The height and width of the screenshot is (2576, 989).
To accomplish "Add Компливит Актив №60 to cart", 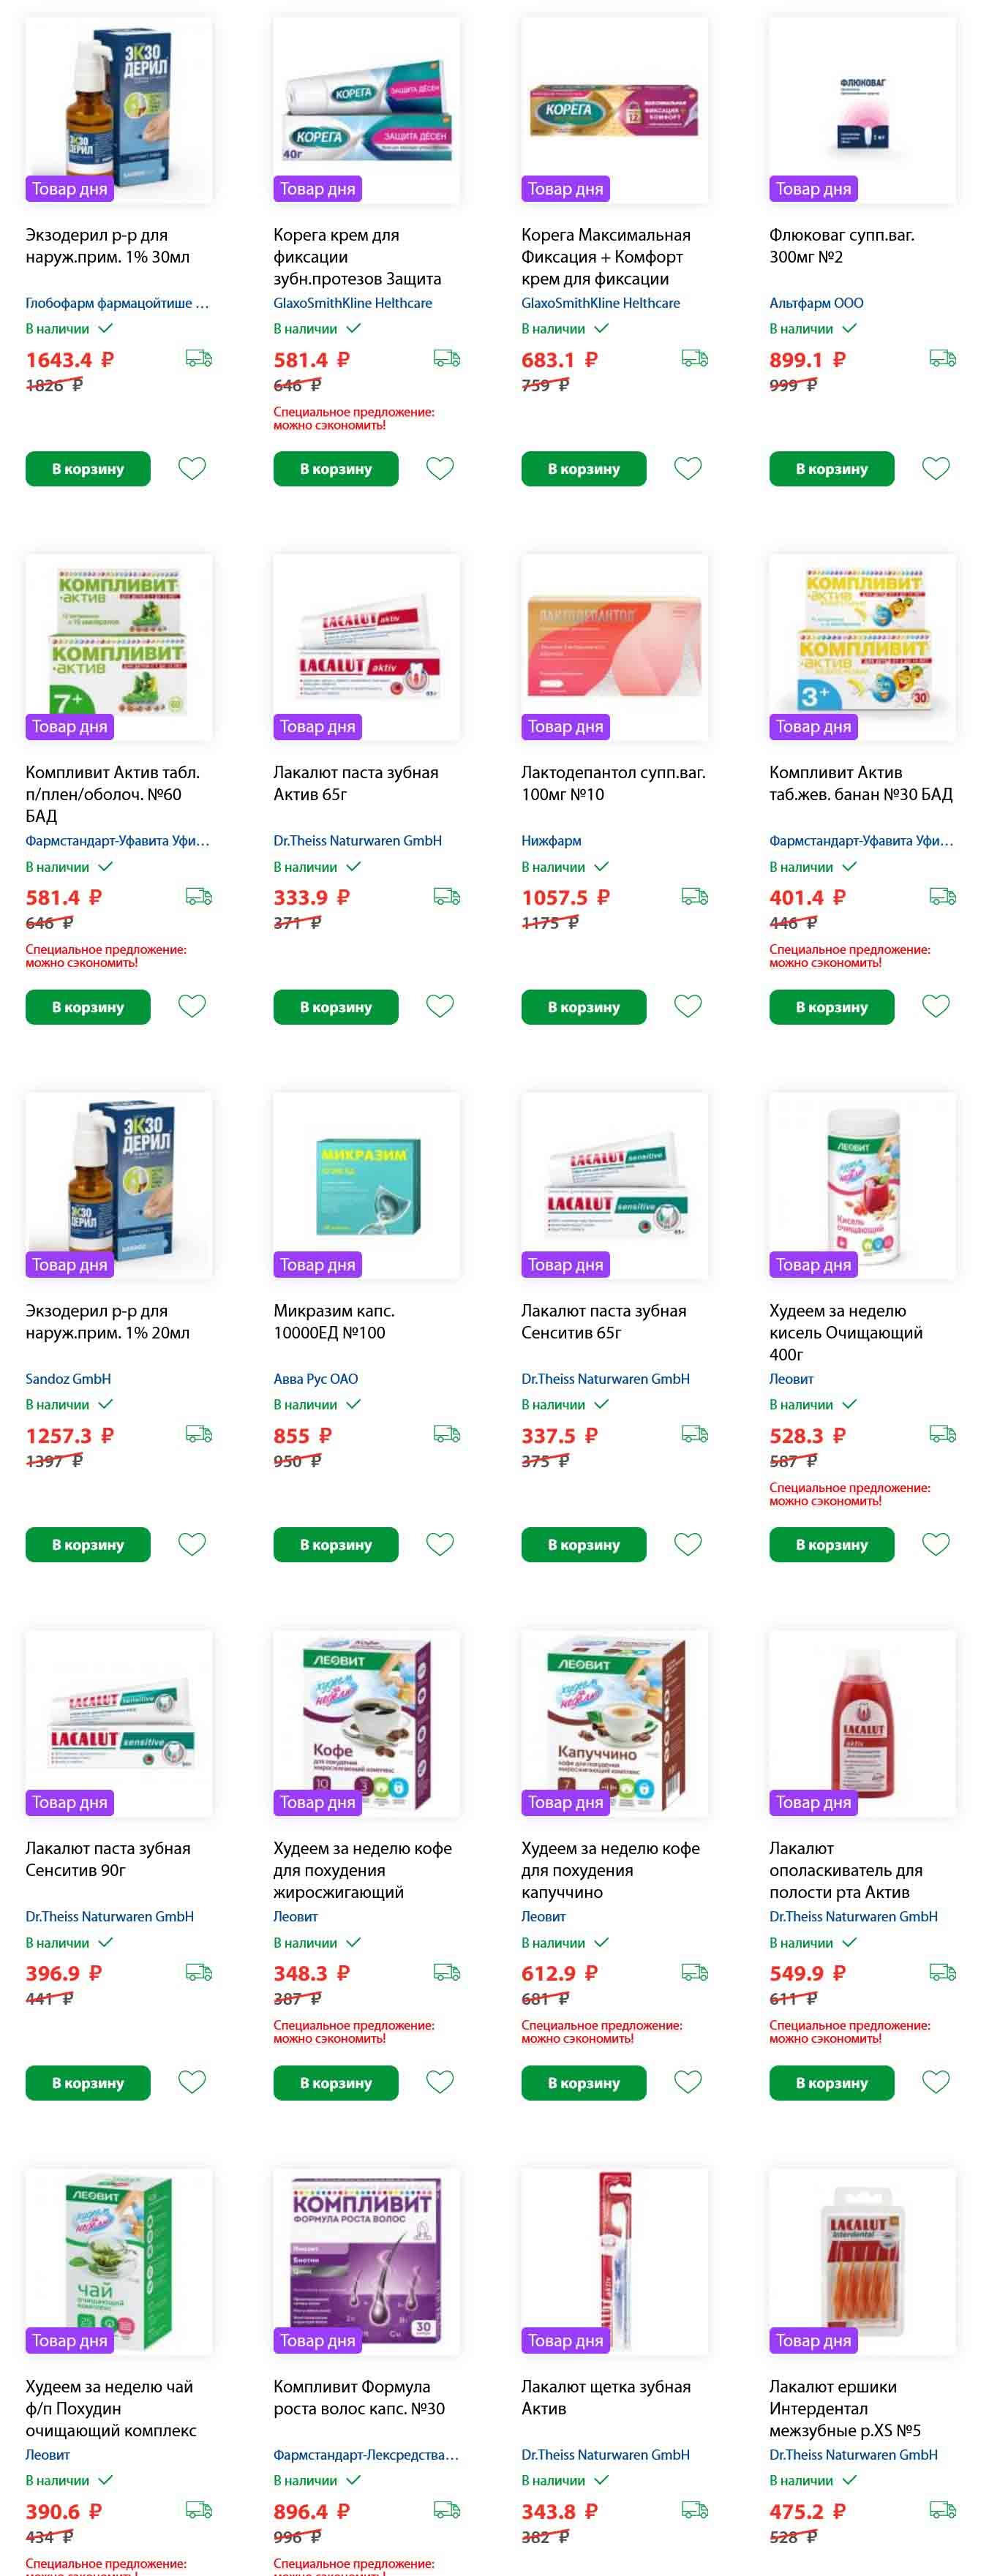I will (88, 1007).
